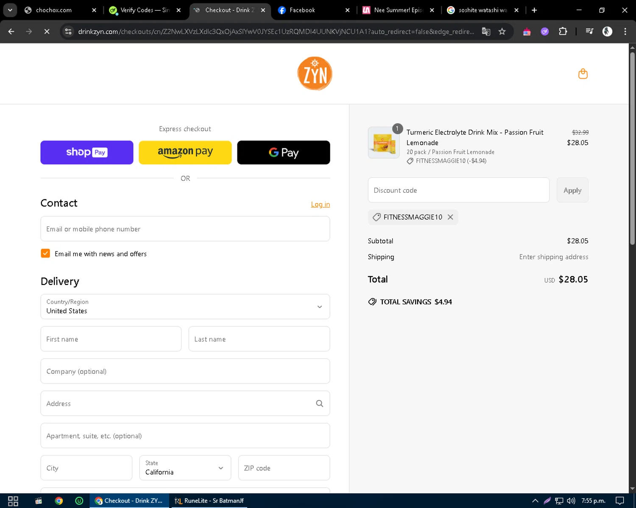The height and width of the screenshot is (508, 636).
Task: Open the green circular app in taskbar
Action: pyautogui.click(x=79, y=501)
